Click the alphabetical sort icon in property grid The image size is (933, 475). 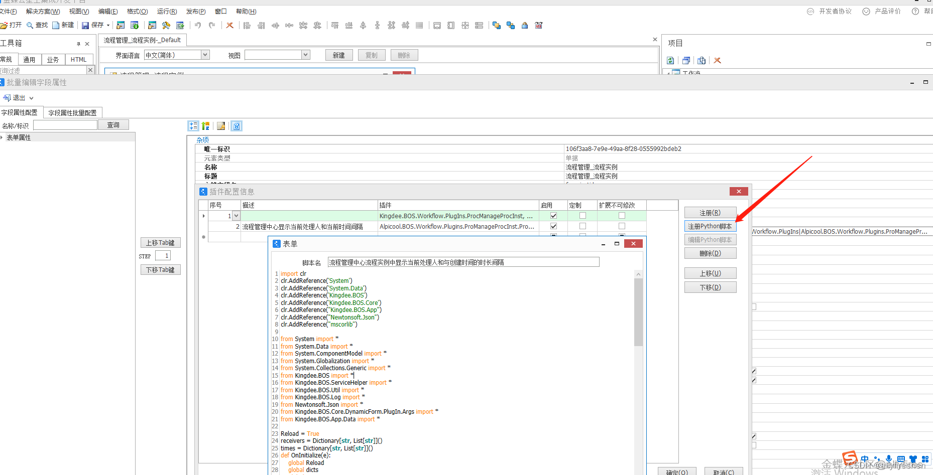pyautogui.click(x=205, y=126)
